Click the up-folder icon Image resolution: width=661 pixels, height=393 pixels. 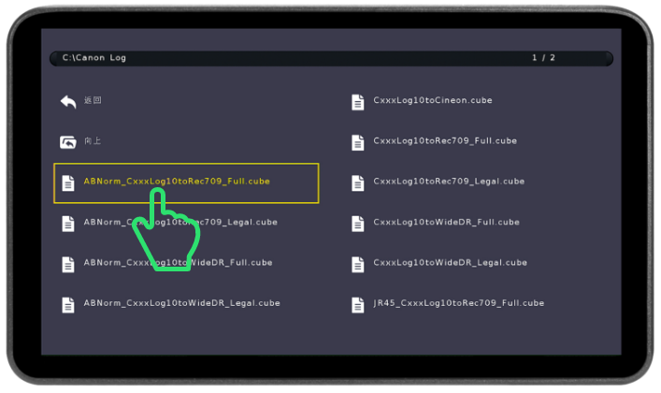(67, 142)
